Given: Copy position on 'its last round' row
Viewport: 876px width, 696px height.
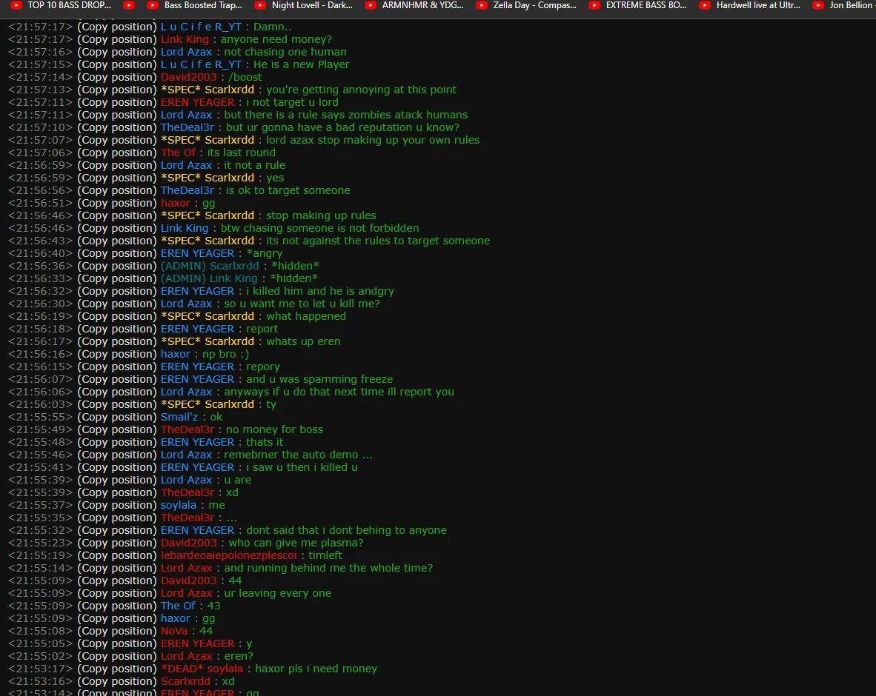Looking at the screenshot, I should (x=117, y=153).
